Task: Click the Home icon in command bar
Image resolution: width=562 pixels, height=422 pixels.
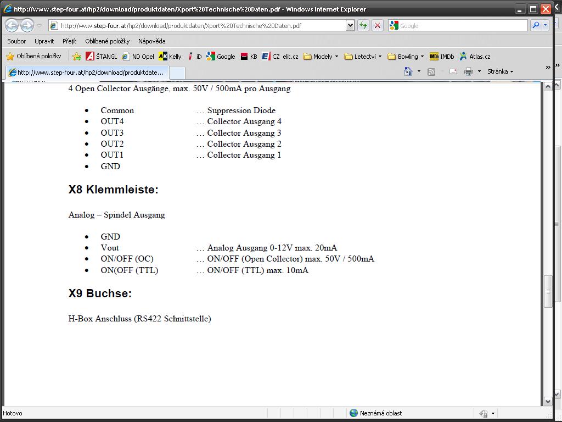Action: click(x=408, y=71)
